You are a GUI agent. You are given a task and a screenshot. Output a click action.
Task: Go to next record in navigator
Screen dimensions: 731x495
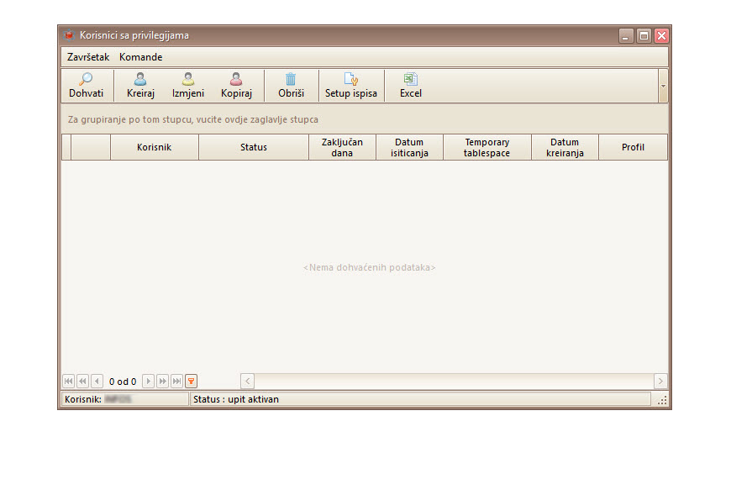[x=148, y=382]
